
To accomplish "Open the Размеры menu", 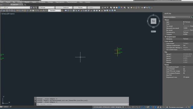I will pyautogui.click(x=50, y=2).
